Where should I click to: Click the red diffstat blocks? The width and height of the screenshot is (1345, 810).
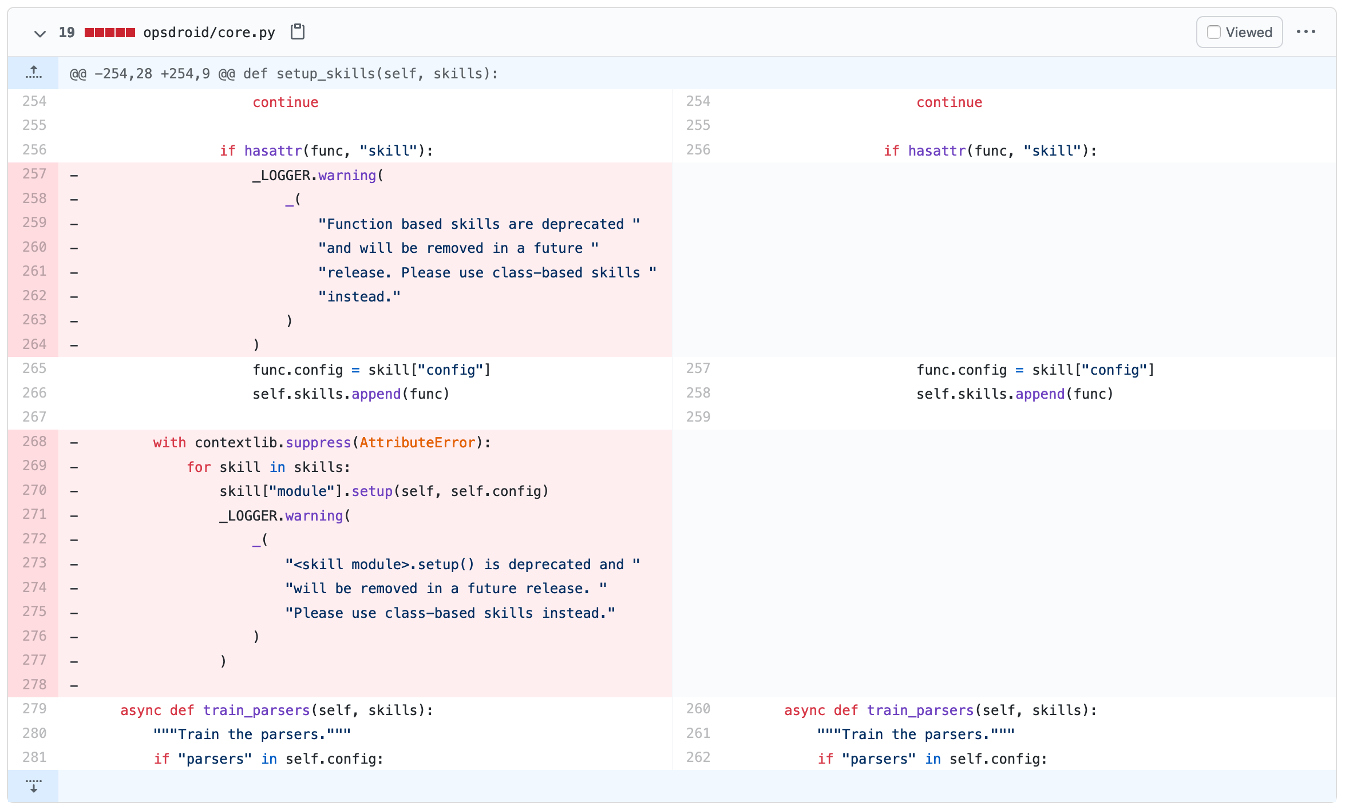109,33
